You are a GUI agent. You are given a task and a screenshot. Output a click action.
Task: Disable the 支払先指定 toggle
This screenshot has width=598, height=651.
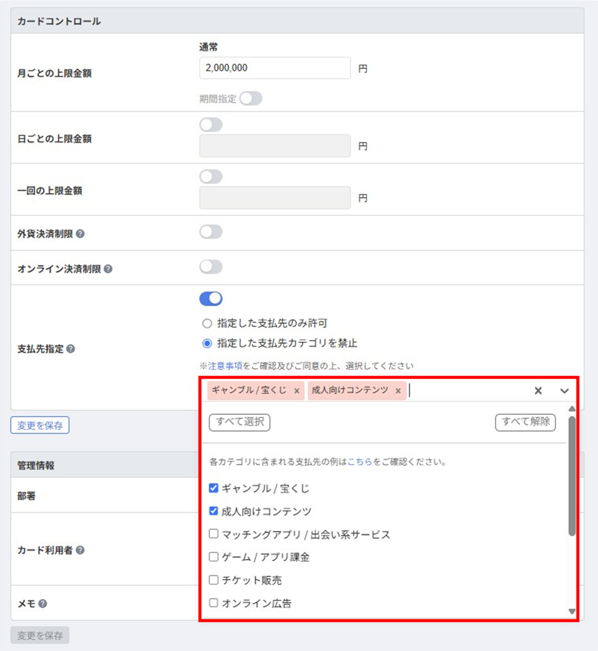click(211, 298)
